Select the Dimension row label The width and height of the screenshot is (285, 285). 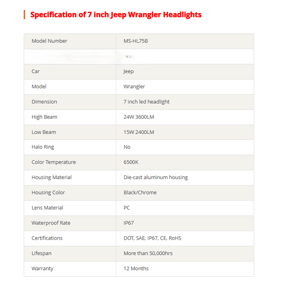coord(44,102)
